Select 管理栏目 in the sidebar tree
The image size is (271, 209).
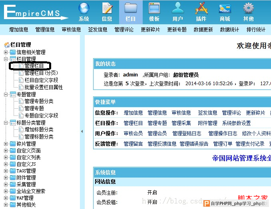34,66
